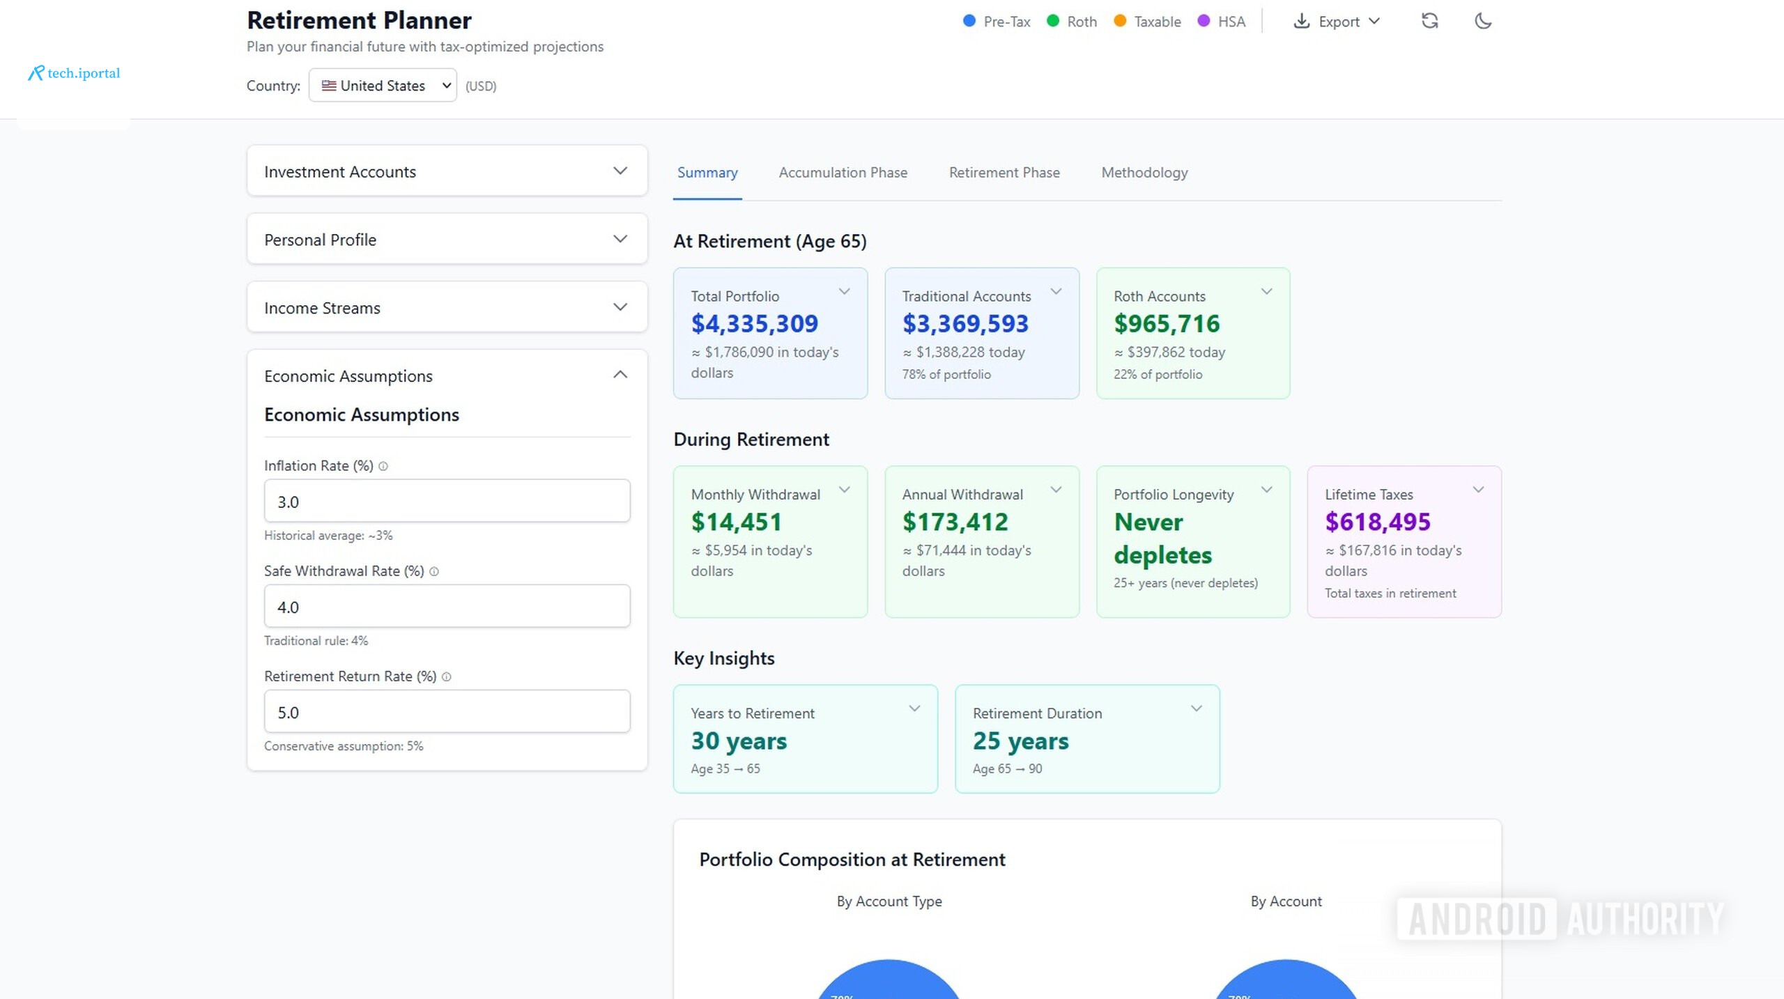Expand the Personal Profile section
The height and width of the screenshot is (999, 1784).
(447, 239)
